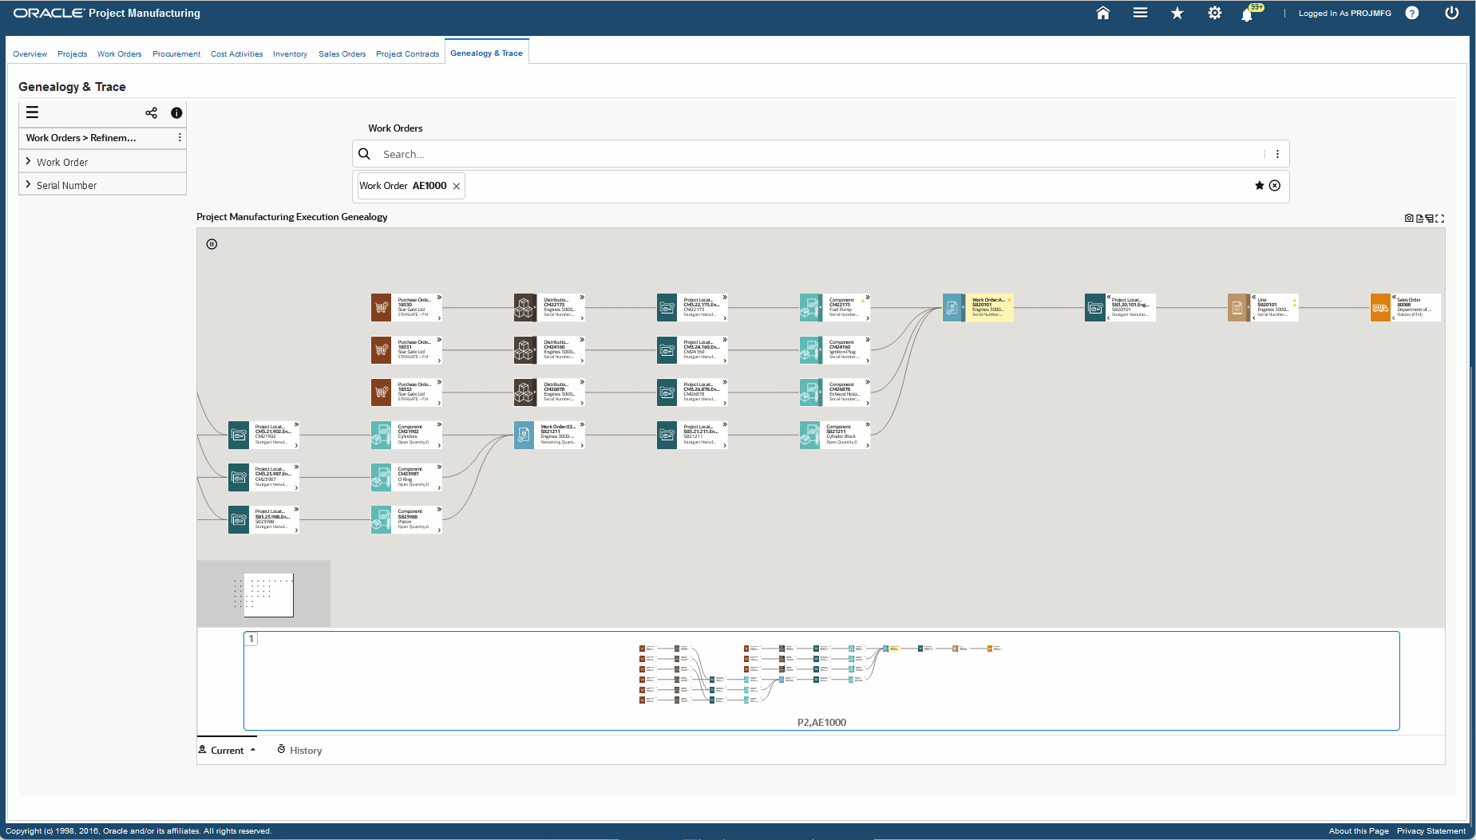The image size is (1476, 840).
Task: Expand double chevron on Component SB21211 Cylinder Block
Action: pos(868,424)
